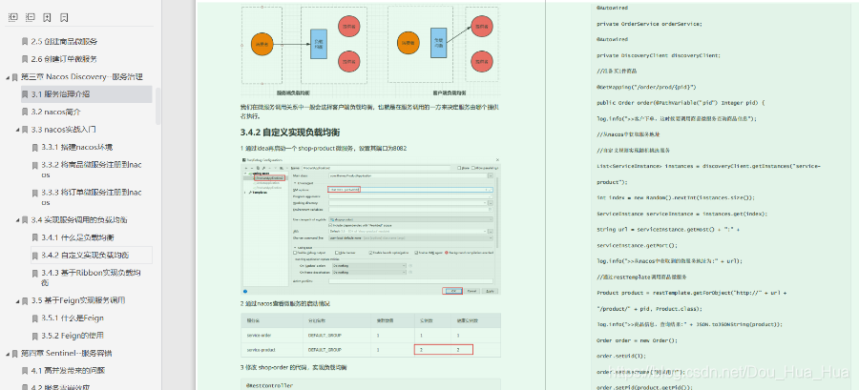Viewport: 859px width, 390px height.
Task: Collapse the 第三章 Nacos Discovery chapter node
Action: click(x=8, y=77)
